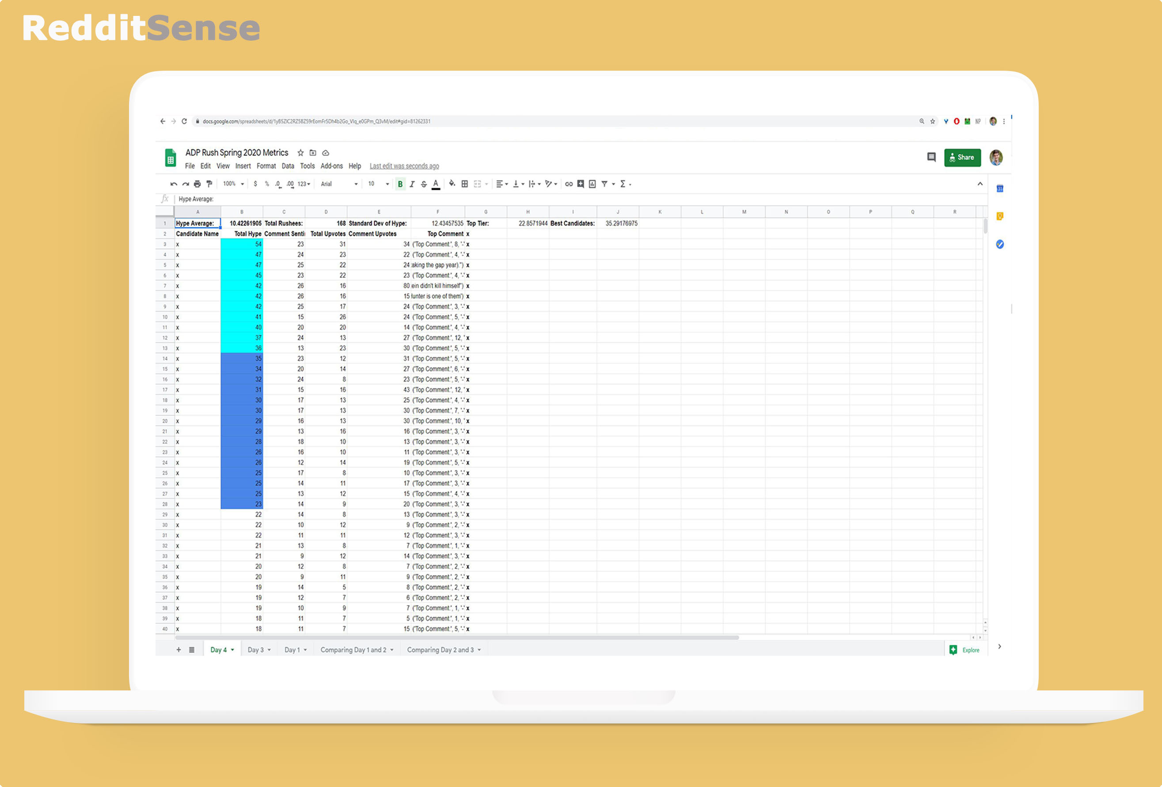Viewport: 1162px width, 787px height.
Task: Click the formula bar showing Hype Average:
Action: [x=580, y=199]
